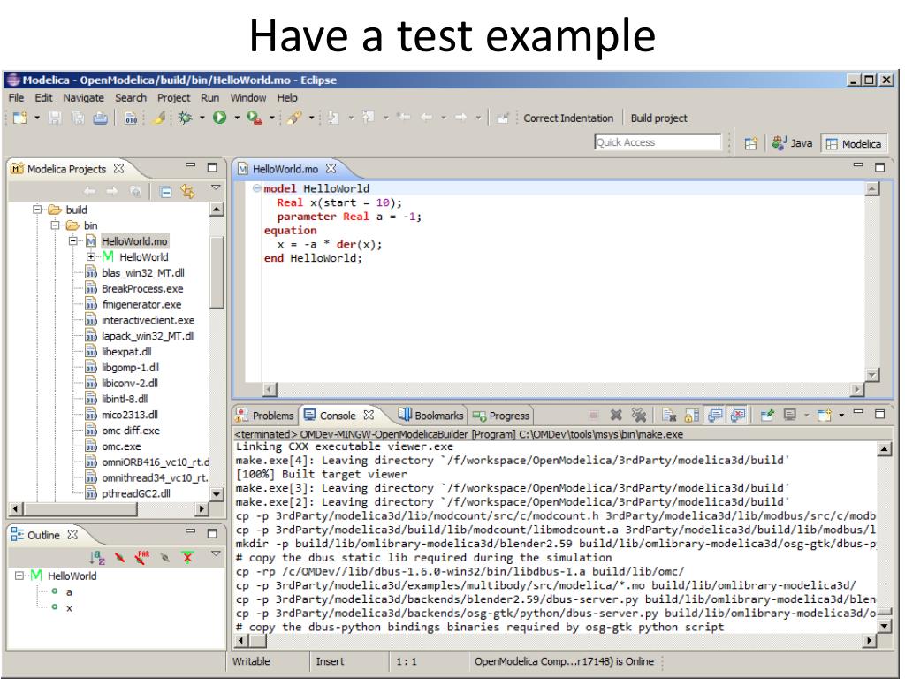Viewport: 905px width, 679px height.
Task: Click Remove Launch gray X icon in Console
Action: pyautogui.click(x=616, y=415)
